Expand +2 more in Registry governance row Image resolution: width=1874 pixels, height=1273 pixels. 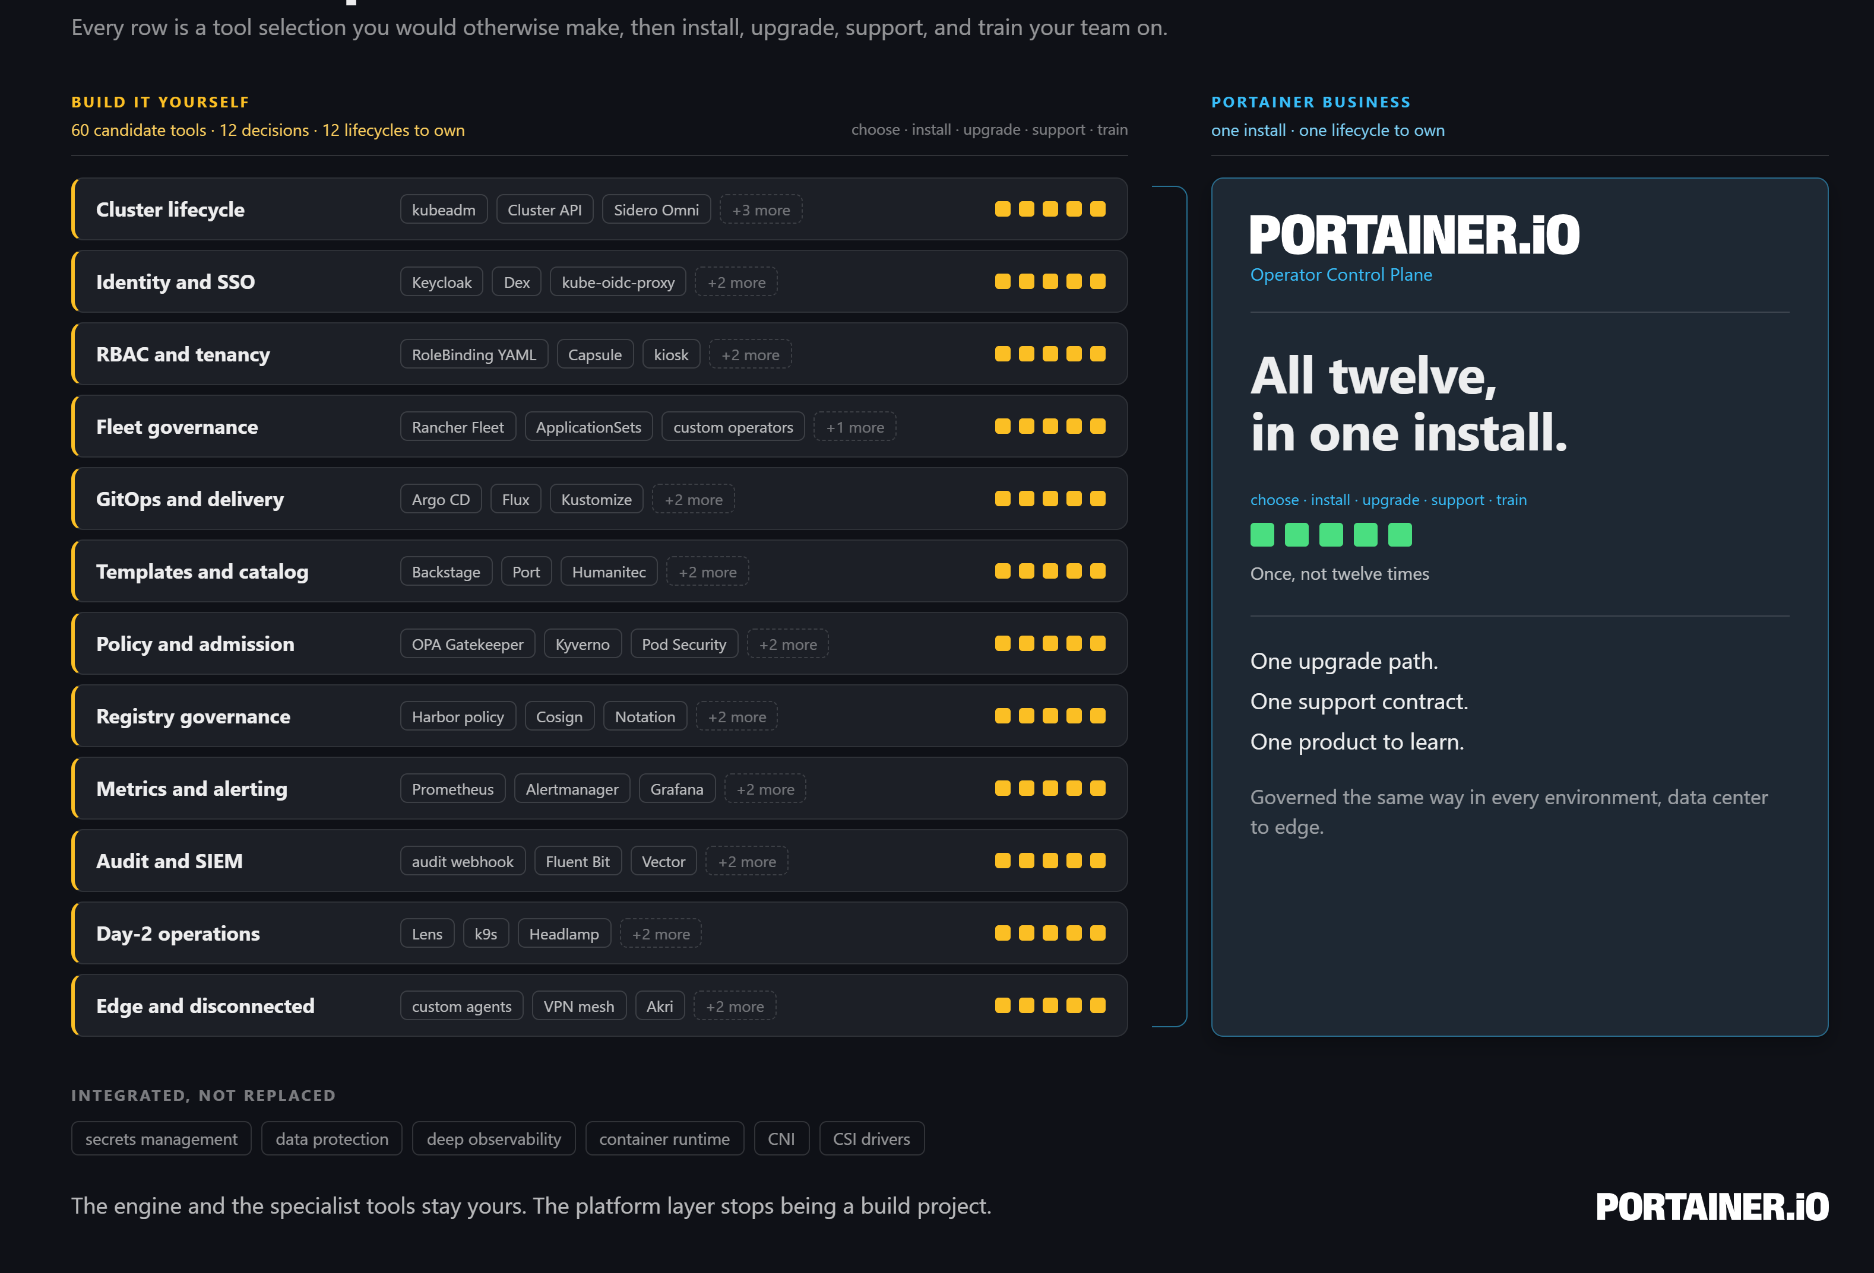click(x=737, y=716)
